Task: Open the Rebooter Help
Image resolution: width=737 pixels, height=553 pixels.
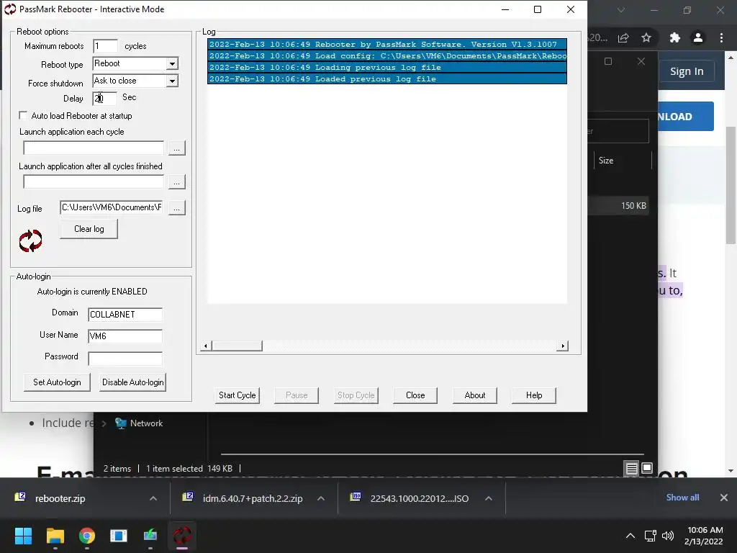Action: [534, 395]
